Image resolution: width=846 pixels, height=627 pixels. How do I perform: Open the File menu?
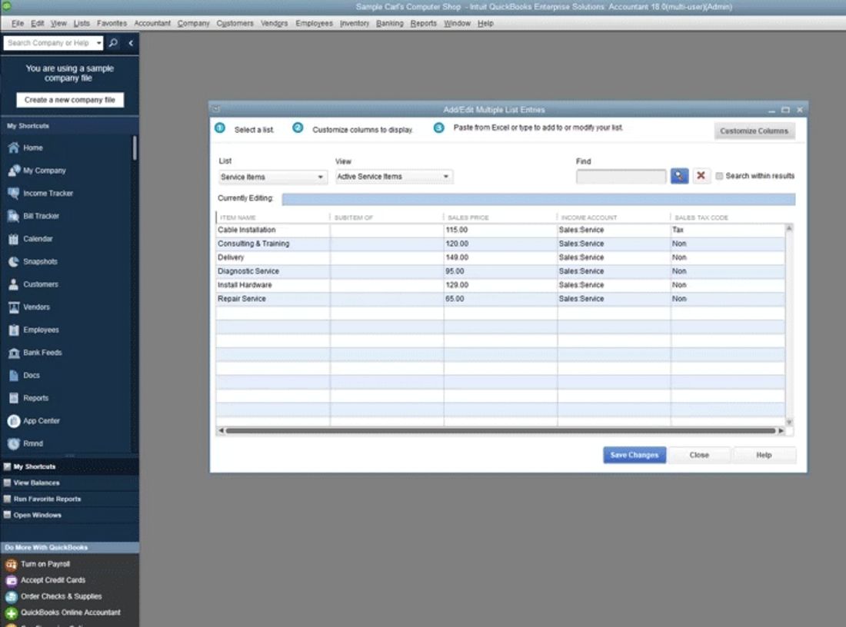pos(18,23)
